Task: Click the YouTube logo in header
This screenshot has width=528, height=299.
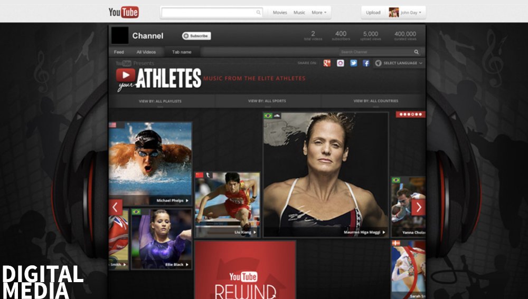Action: coord(124,13)
